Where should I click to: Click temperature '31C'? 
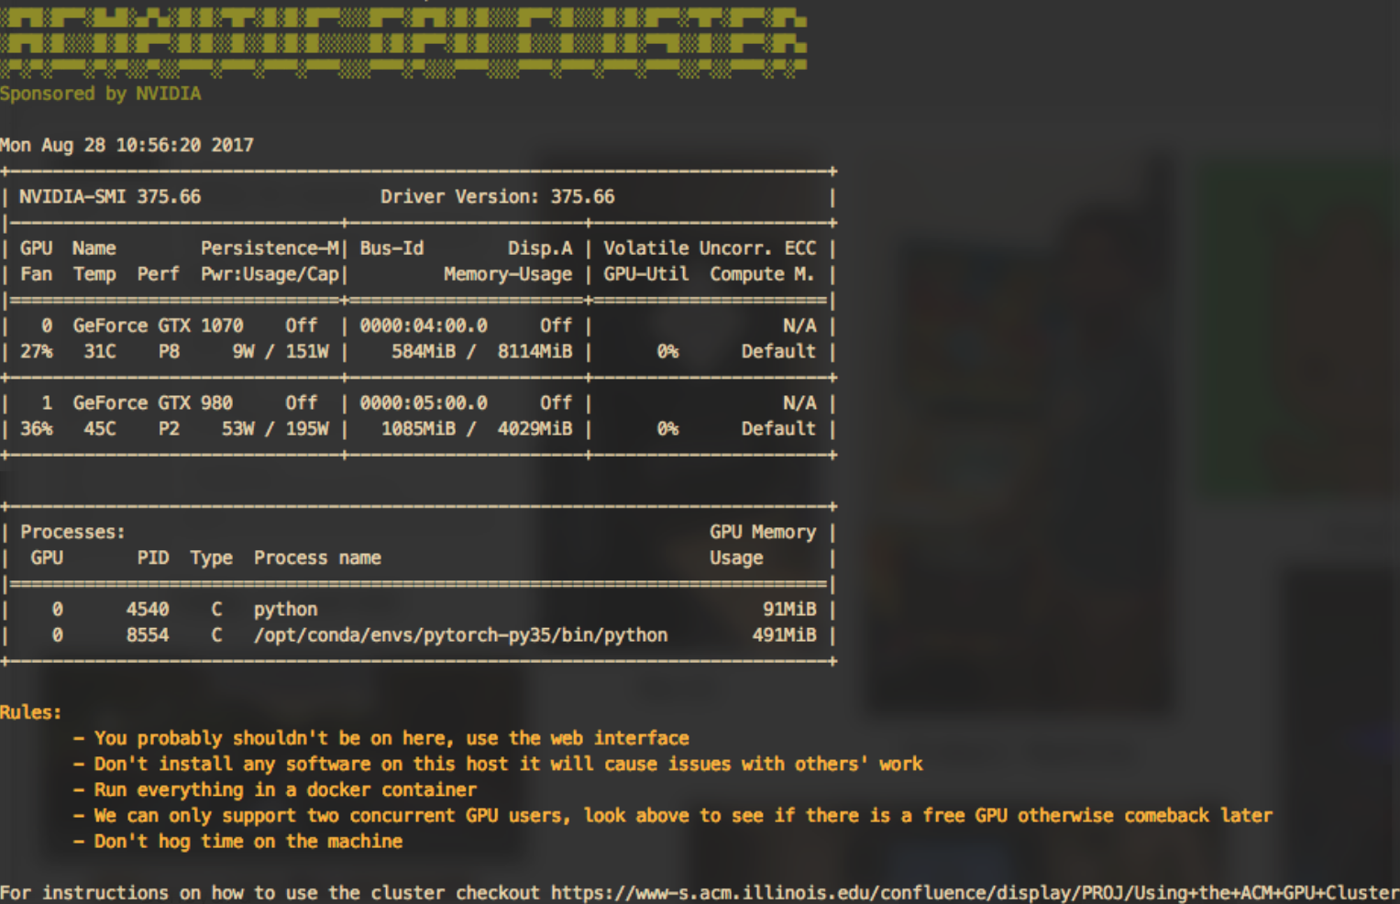click(100, 351)
